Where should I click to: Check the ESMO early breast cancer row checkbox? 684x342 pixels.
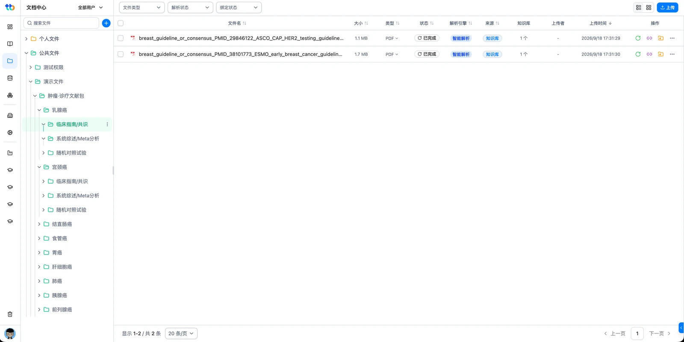click(121, 54)
